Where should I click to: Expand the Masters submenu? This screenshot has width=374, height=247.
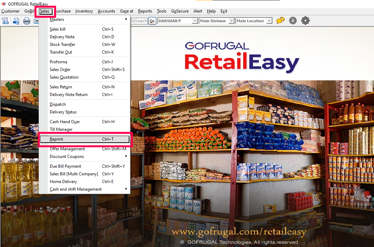click(x=85, y=19)
